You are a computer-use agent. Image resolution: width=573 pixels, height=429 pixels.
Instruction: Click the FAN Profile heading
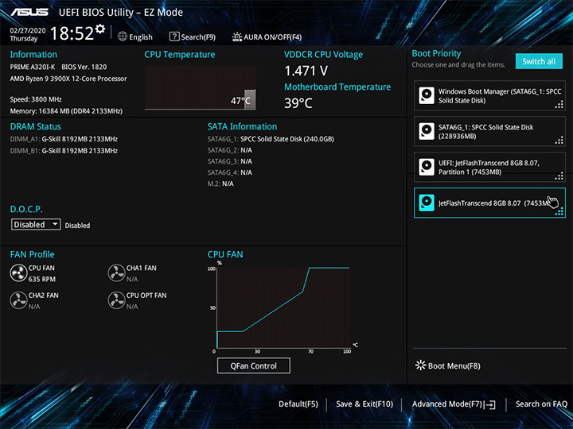coord(32,254)
